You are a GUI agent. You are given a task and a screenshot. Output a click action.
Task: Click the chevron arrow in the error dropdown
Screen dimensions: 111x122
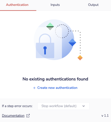[x=84, y=106]
